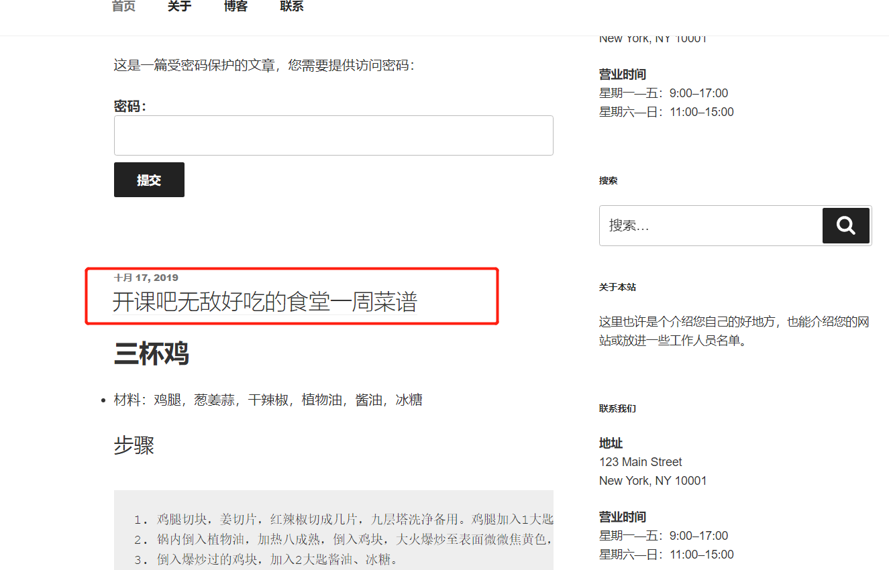Open the 首页 menu item
889x570 pixels.
pos(123,6)
